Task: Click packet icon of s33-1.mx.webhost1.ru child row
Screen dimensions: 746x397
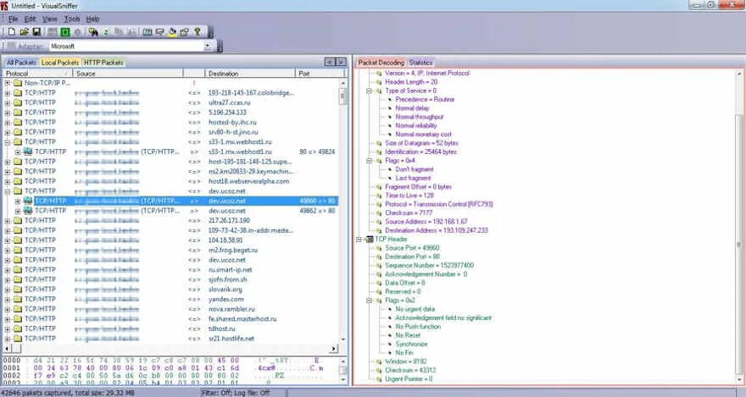Action: [28, 152]
